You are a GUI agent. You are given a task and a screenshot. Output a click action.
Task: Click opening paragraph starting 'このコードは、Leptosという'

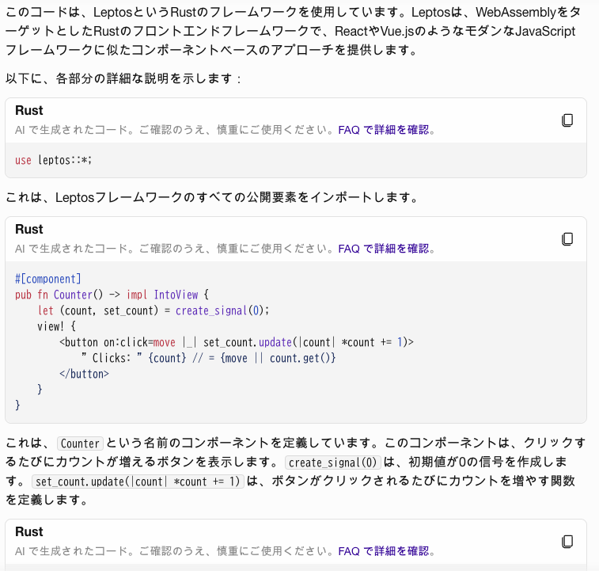pos(294,32)
